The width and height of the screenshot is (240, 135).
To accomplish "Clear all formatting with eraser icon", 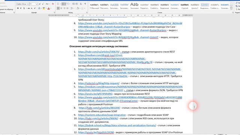I will (x=53, y=4).
